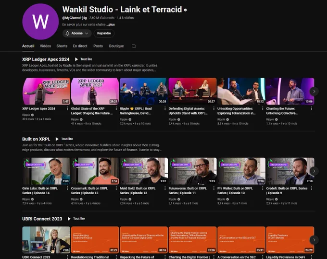Click the Abonné notification bell icon
Viewport: 327px width, 259px height.
(67, 33)
